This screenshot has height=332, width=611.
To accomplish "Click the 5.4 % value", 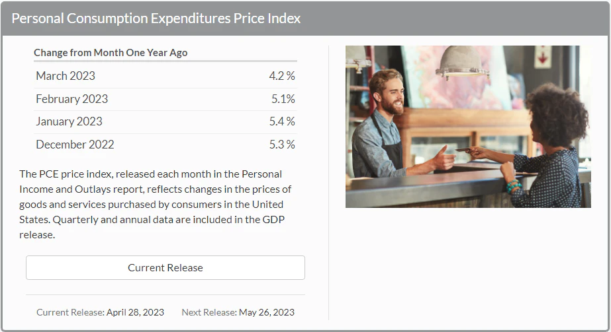I will (282, 121).
